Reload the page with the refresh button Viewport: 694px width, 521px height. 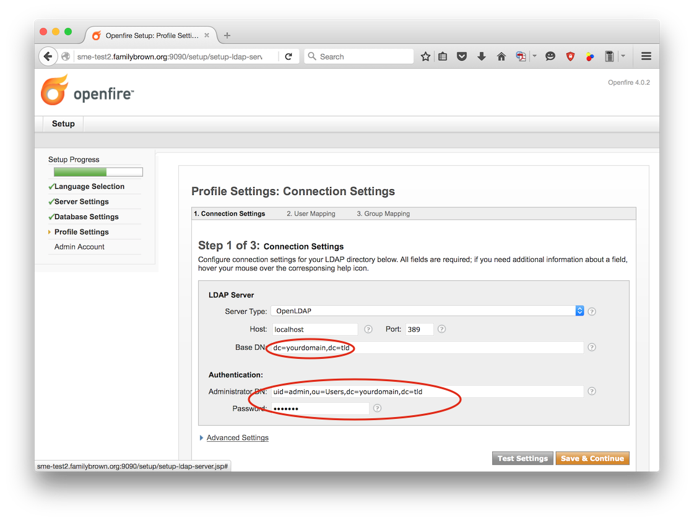(288, 56)
